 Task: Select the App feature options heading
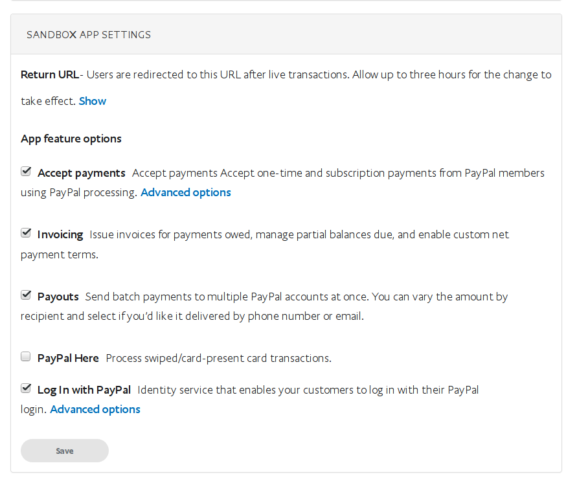[x=71, y=139]
